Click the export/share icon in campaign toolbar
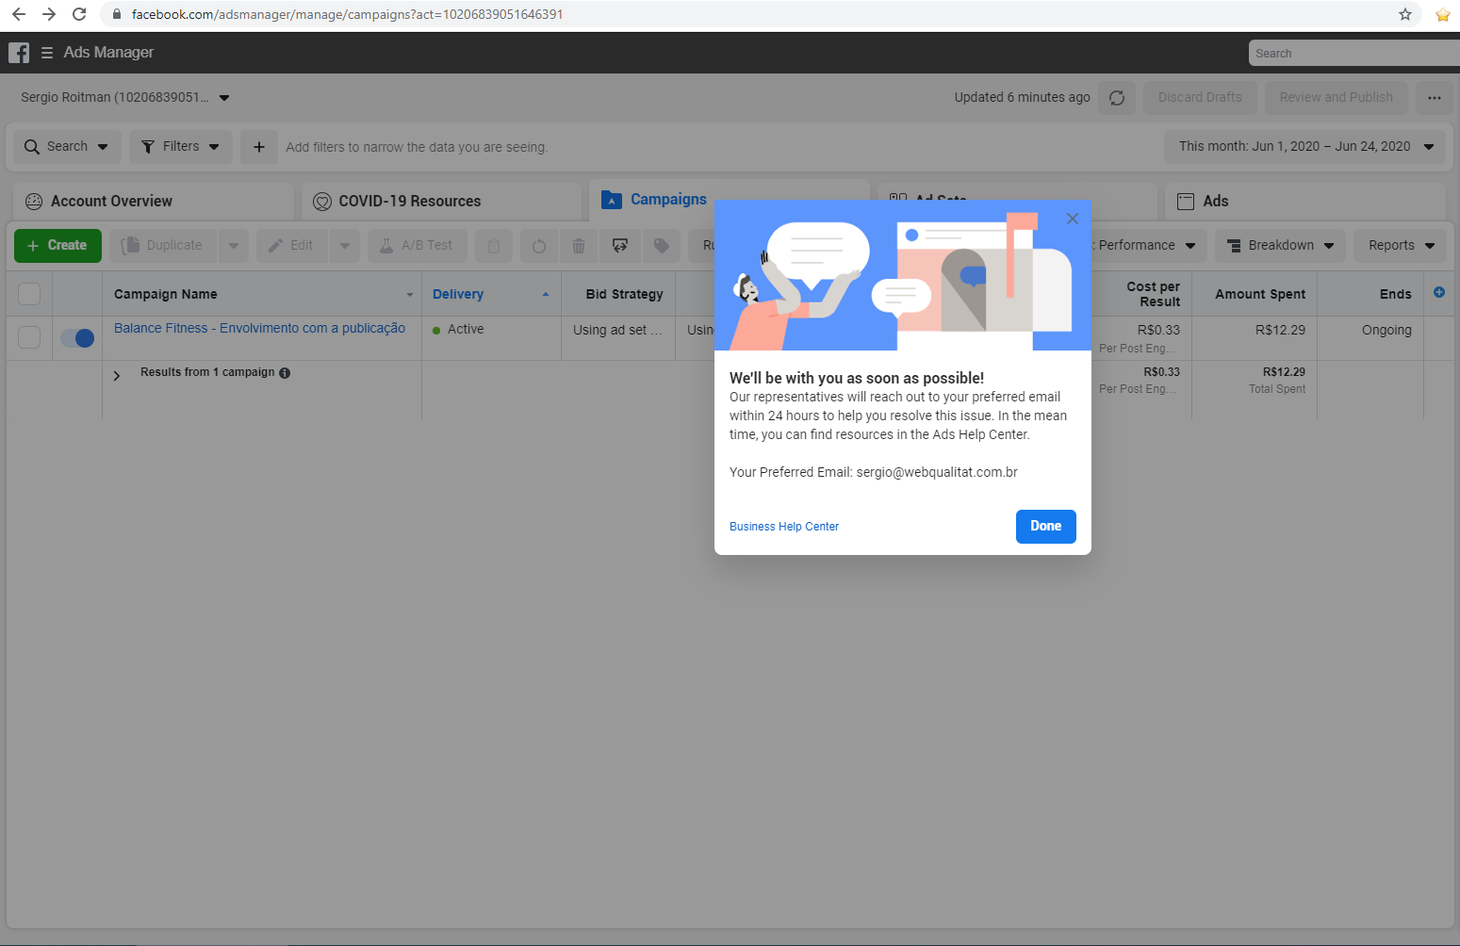 coord(620,246)
